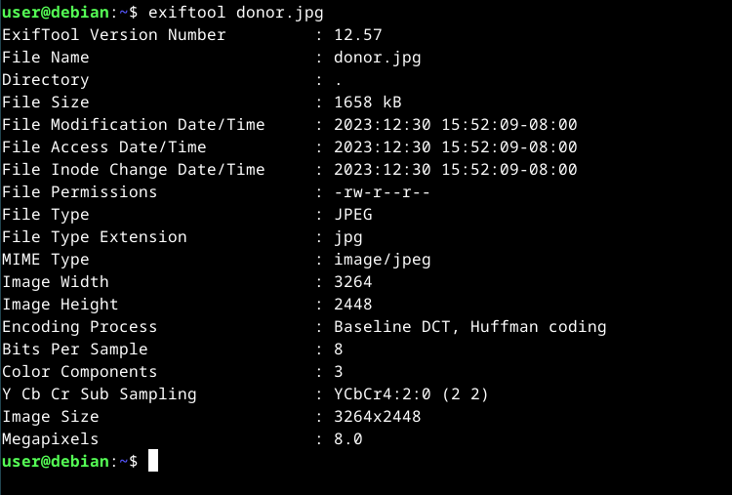Image resolution: width=732 pixels, height=495 pixels.
Task: Click the typed command 'exiftool donor.jpg'
Action: click(235, 13)
